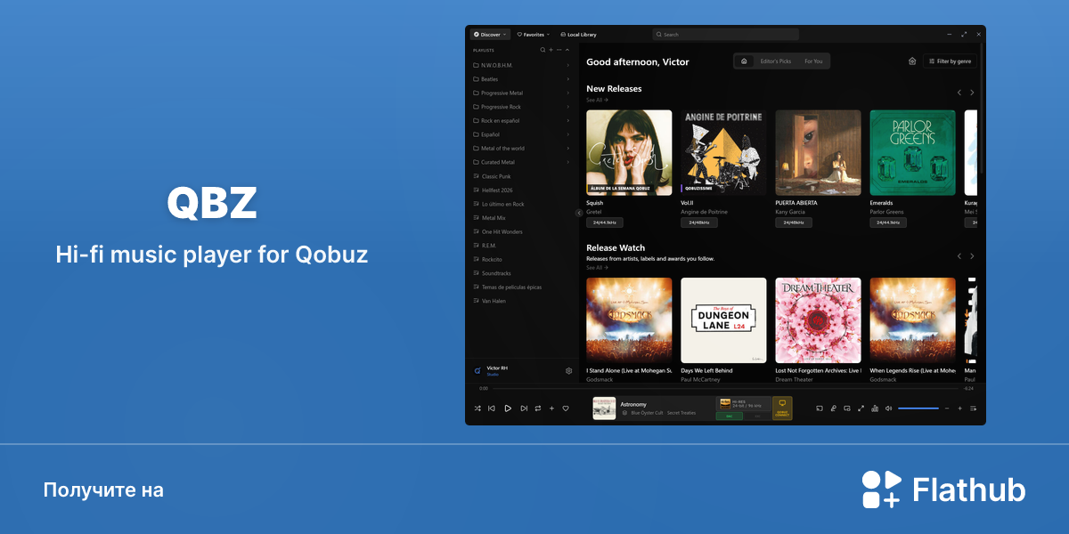This screenshot has height=534, width=1069.
Task: Open the Discover dropdown
Action: 489,35
